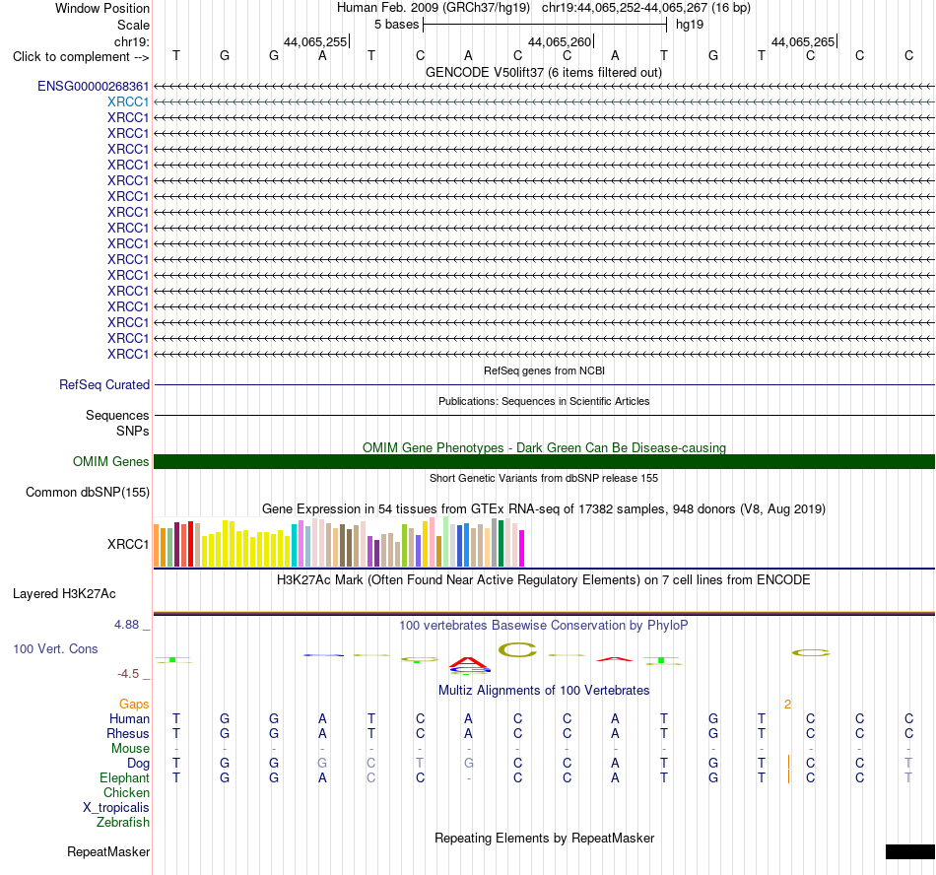Viewport: 936px width, 875px height.
Task: Click the orange gap count '2'
Action: click(x=787, y=705)
